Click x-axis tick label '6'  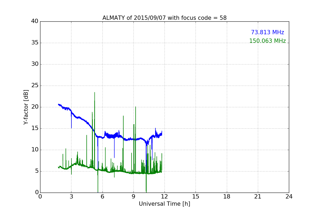pyautogui.click(x=102, y=197)
